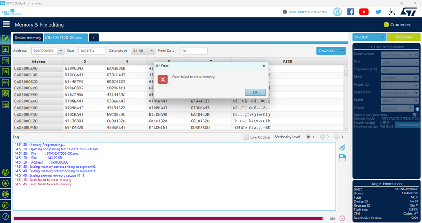This screenshot has width=422, height=223.
Task: Toggle the Live Update checkbox
Action: coord(246,137)
